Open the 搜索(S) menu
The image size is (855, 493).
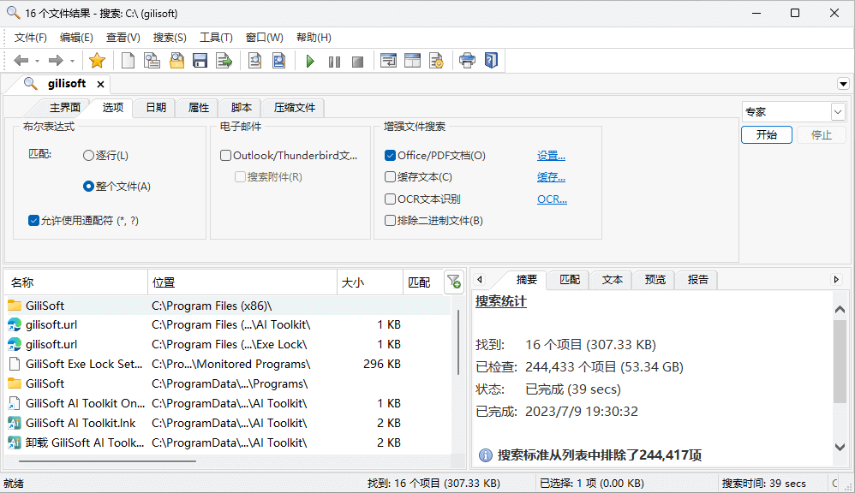(x=170, y=38)
